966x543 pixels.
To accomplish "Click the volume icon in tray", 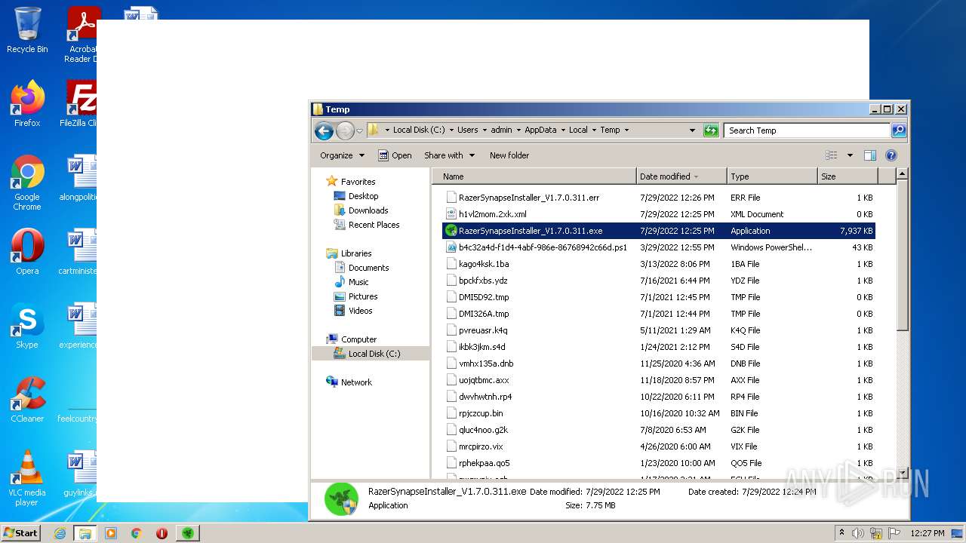I will [x=858, y=533].
